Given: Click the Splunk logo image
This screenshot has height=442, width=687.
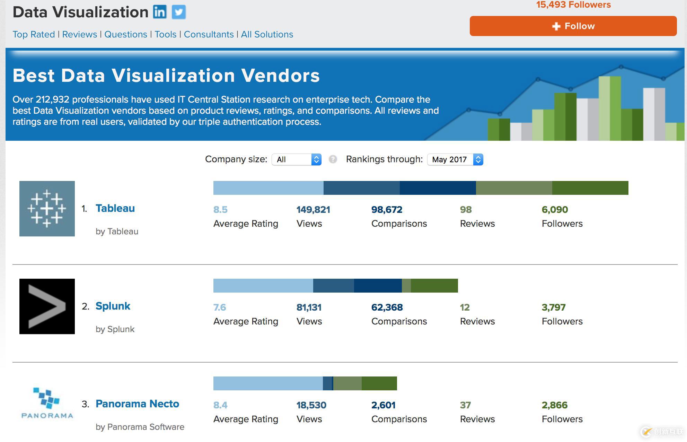Looking at the screenshot, I should click(47, 306).
